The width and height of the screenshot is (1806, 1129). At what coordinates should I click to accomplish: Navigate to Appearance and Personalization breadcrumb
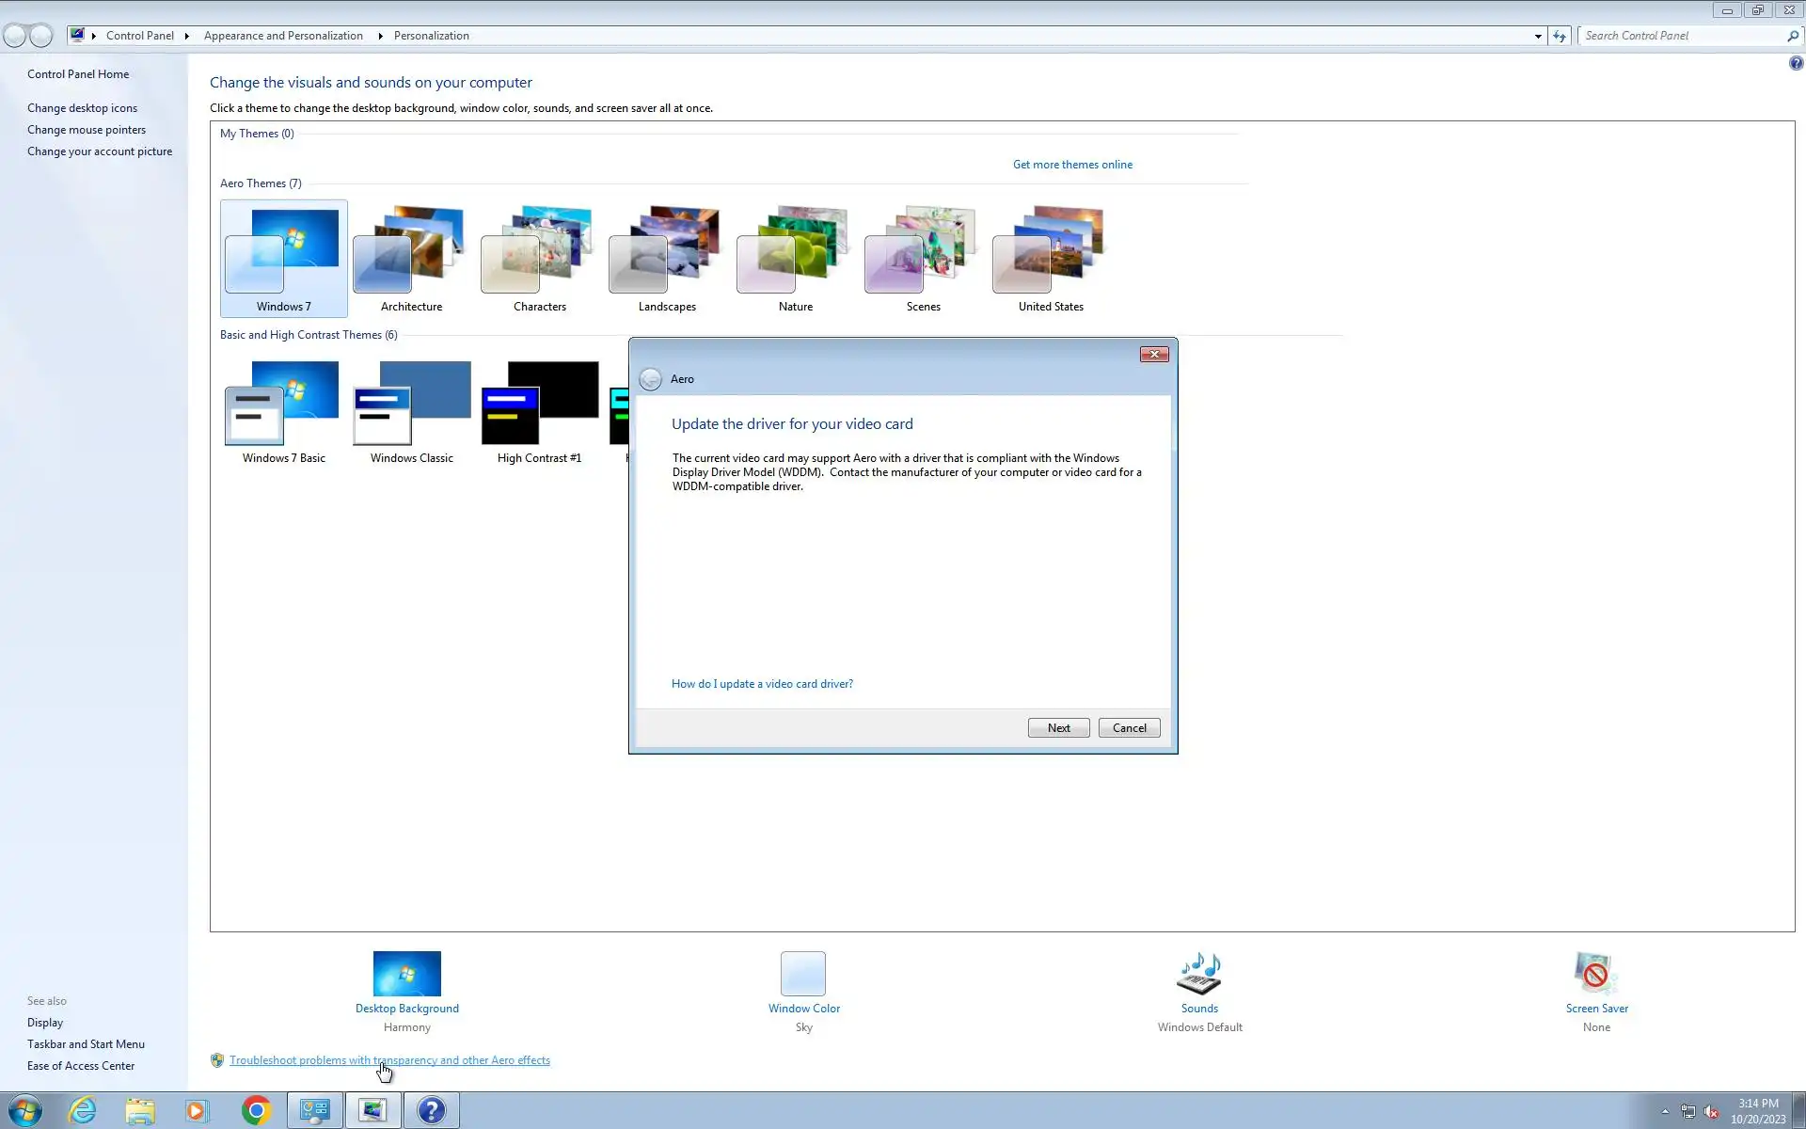click(x=283, y=36)
